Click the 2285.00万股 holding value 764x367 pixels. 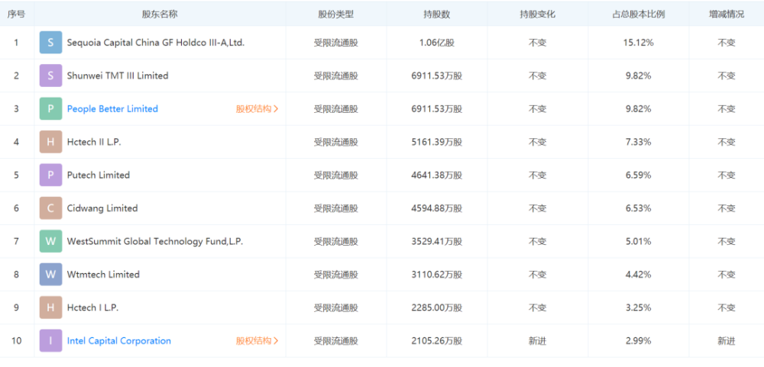pos(436,307)
